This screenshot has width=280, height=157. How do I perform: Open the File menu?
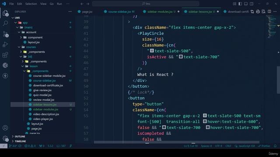(x=11, y=4)
